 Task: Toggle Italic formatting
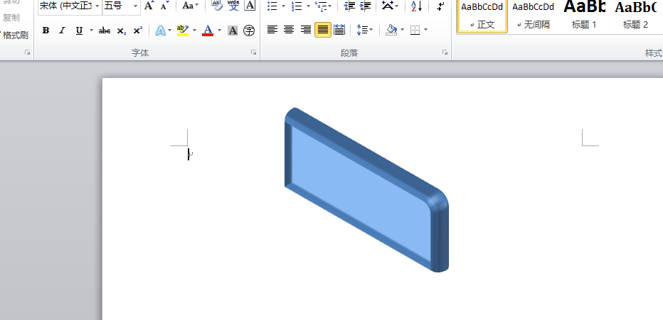[x=62, y=31]
